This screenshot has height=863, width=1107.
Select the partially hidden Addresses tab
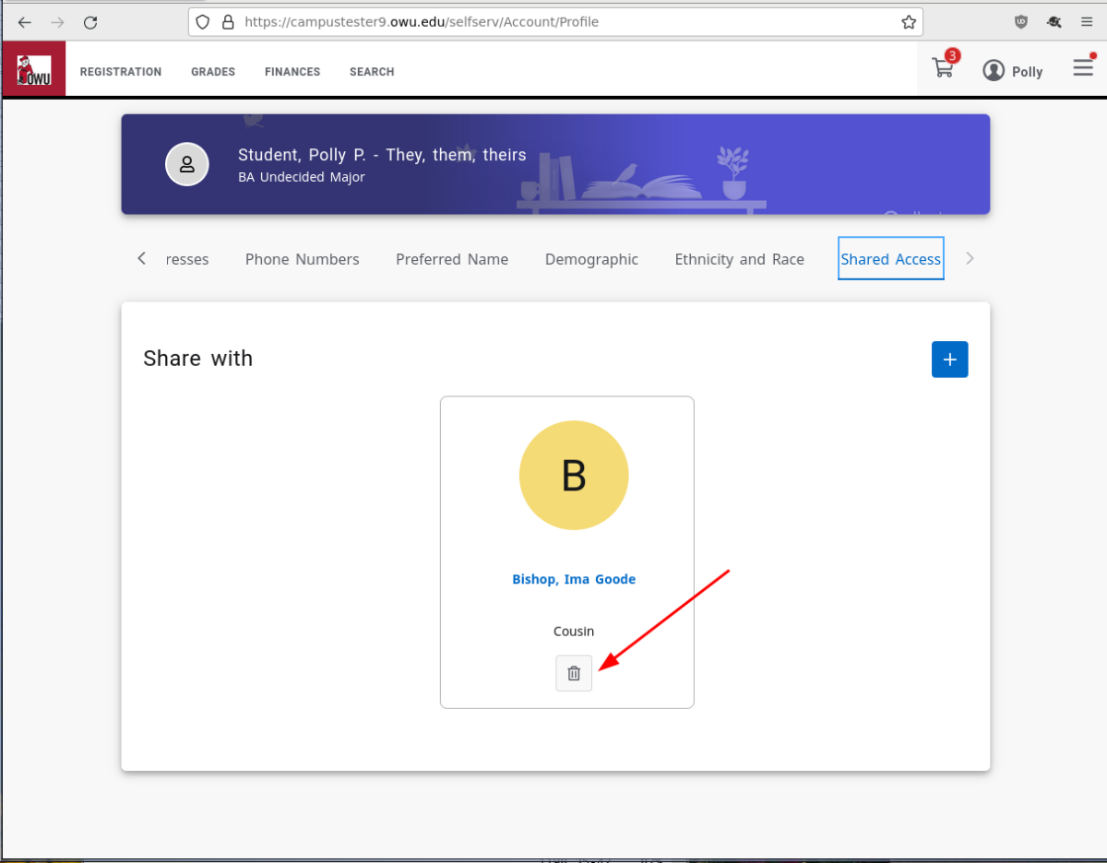[187, 259]
